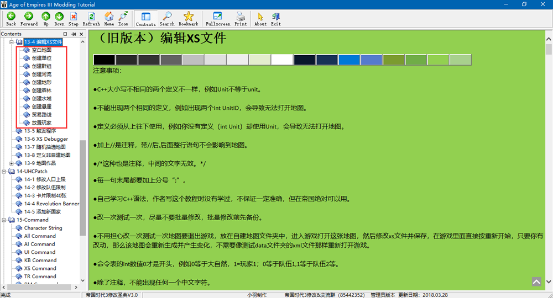Open the 创建地形 topic
This screenshot has height=298, width=553.
[41, 82]
